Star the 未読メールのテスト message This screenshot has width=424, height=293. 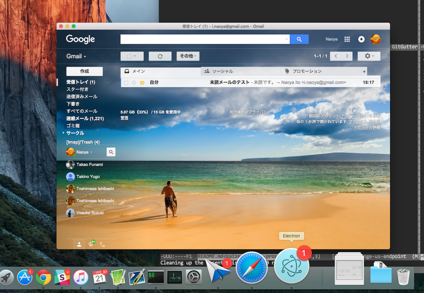click(134, 82)
